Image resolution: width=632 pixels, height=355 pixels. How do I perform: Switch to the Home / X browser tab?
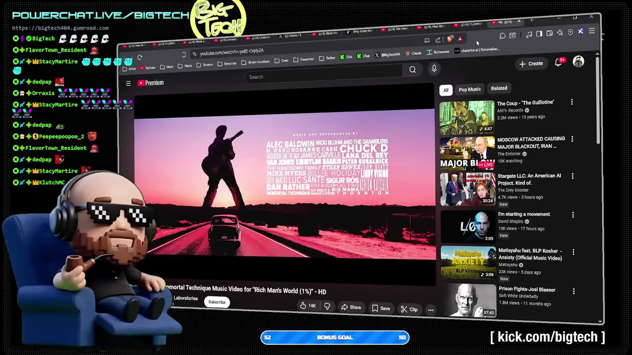290,36
